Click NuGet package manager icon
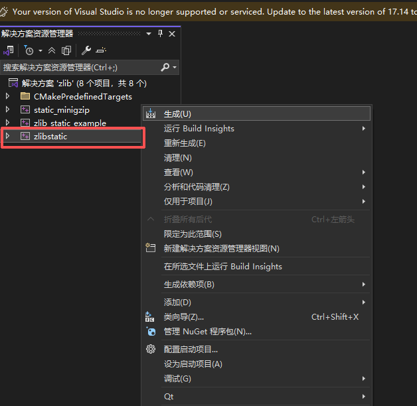 click(x=151, y=331)
